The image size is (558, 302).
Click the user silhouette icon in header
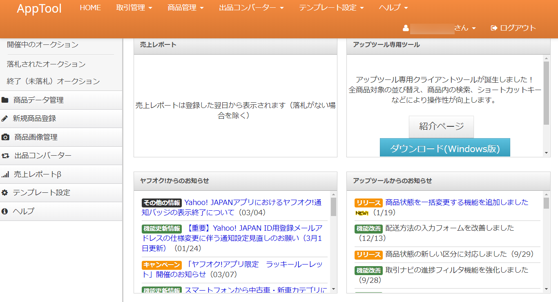[406, 28]
